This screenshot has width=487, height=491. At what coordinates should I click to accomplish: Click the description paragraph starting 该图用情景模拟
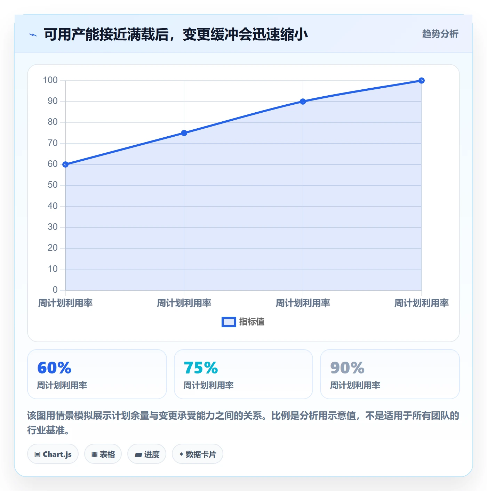(x=243, y=423)
